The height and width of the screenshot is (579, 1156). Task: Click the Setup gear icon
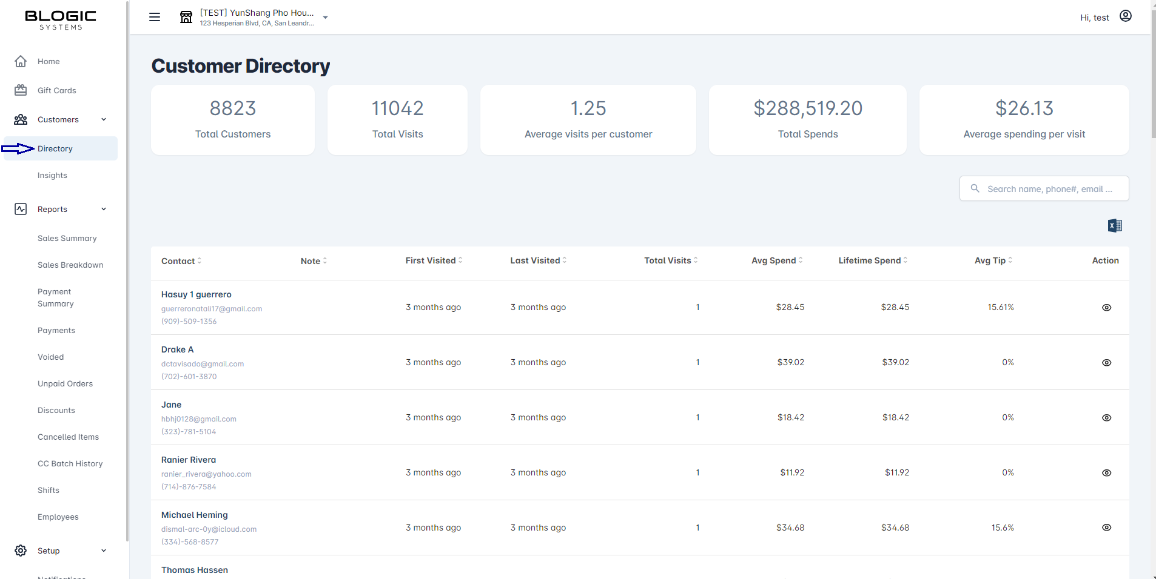tap(21, 551)
